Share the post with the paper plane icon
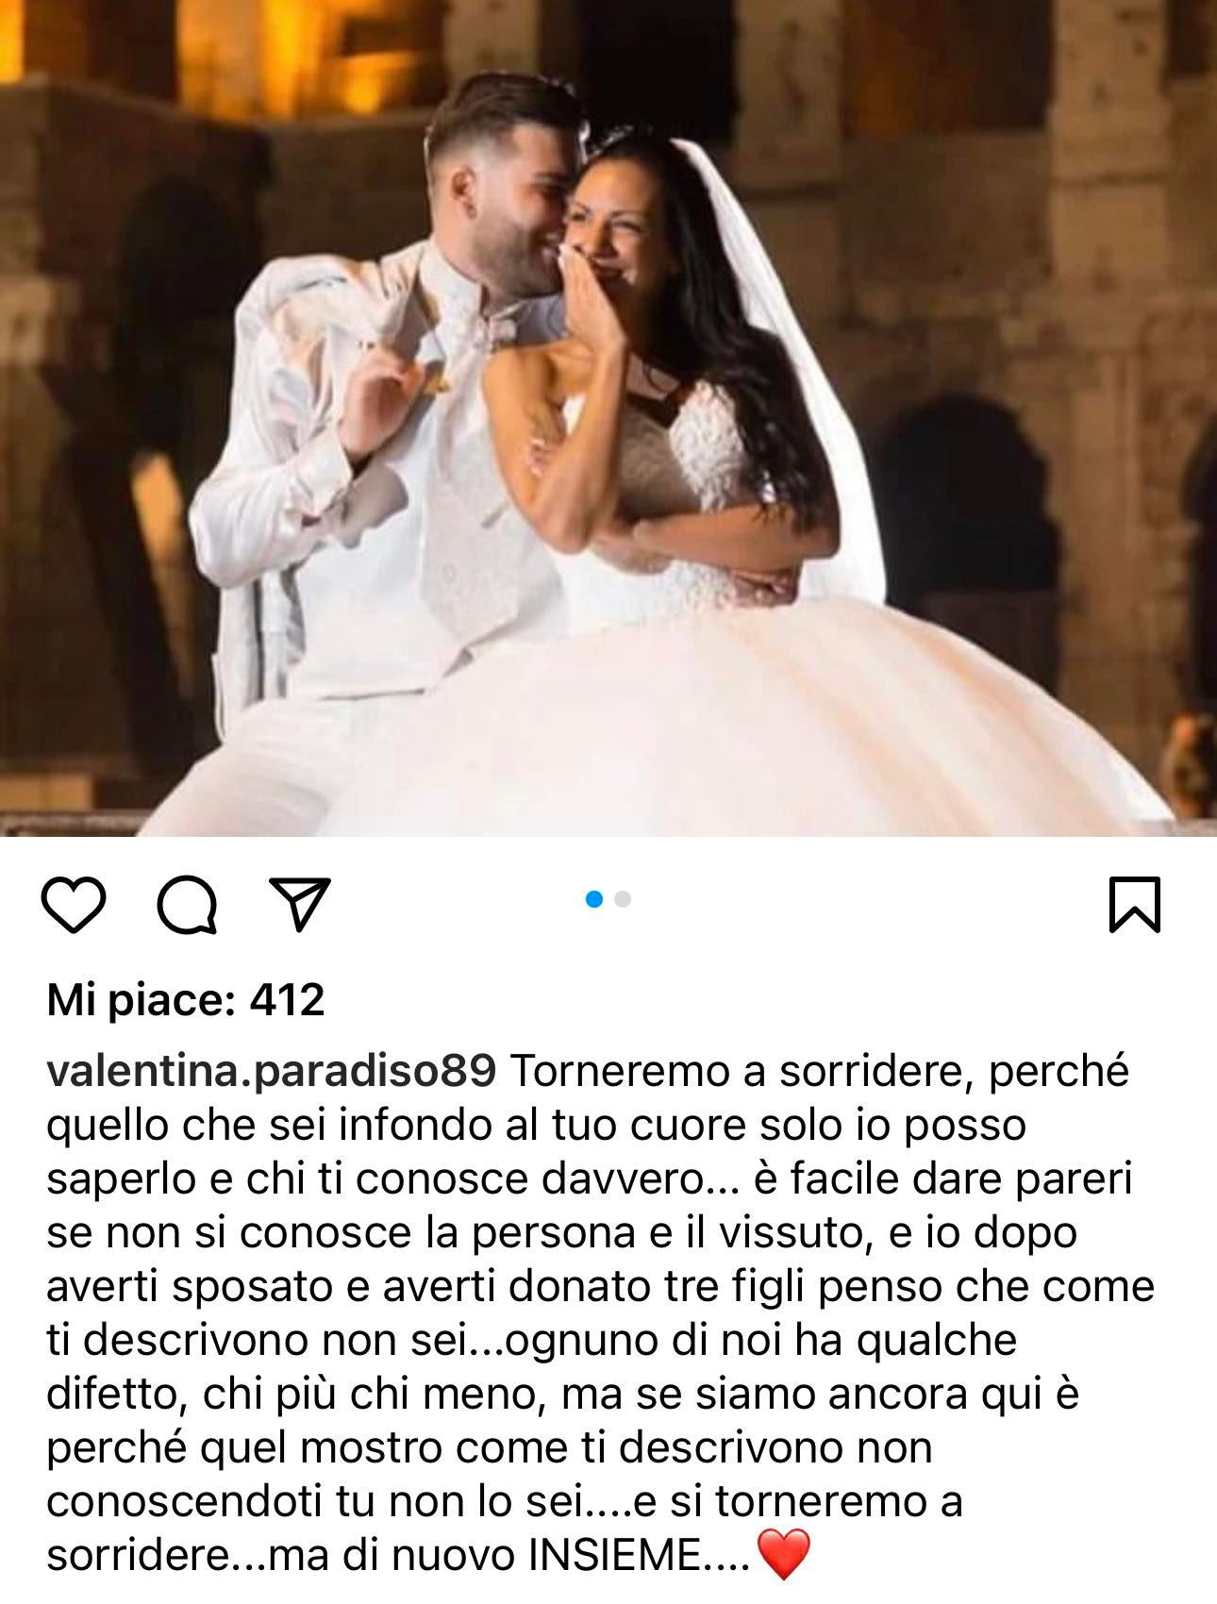Screen dimensions: 1217x1604 tap(300, 904)
